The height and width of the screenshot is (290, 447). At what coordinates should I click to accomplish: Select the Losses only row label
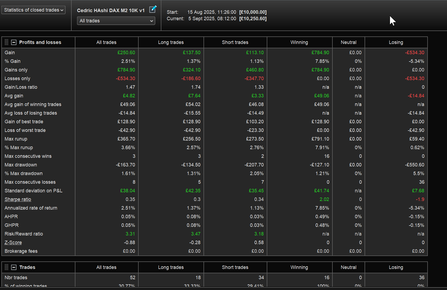coord(17,79)
